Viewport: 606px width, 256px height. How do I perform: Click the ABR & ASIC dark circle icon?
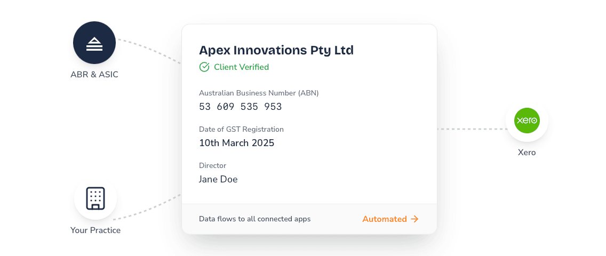[94, 43]
